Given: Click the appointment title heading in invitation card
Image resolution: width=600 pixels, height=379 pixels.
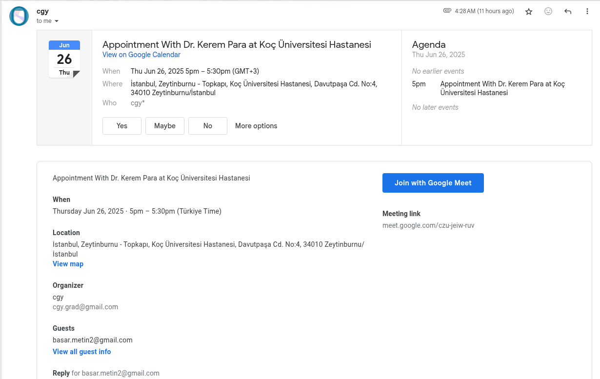Looking at the screenshot, I should pos(237,44).
